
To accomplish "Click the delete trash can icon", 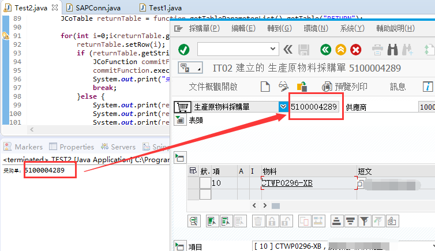I will (x=258, y=221).
